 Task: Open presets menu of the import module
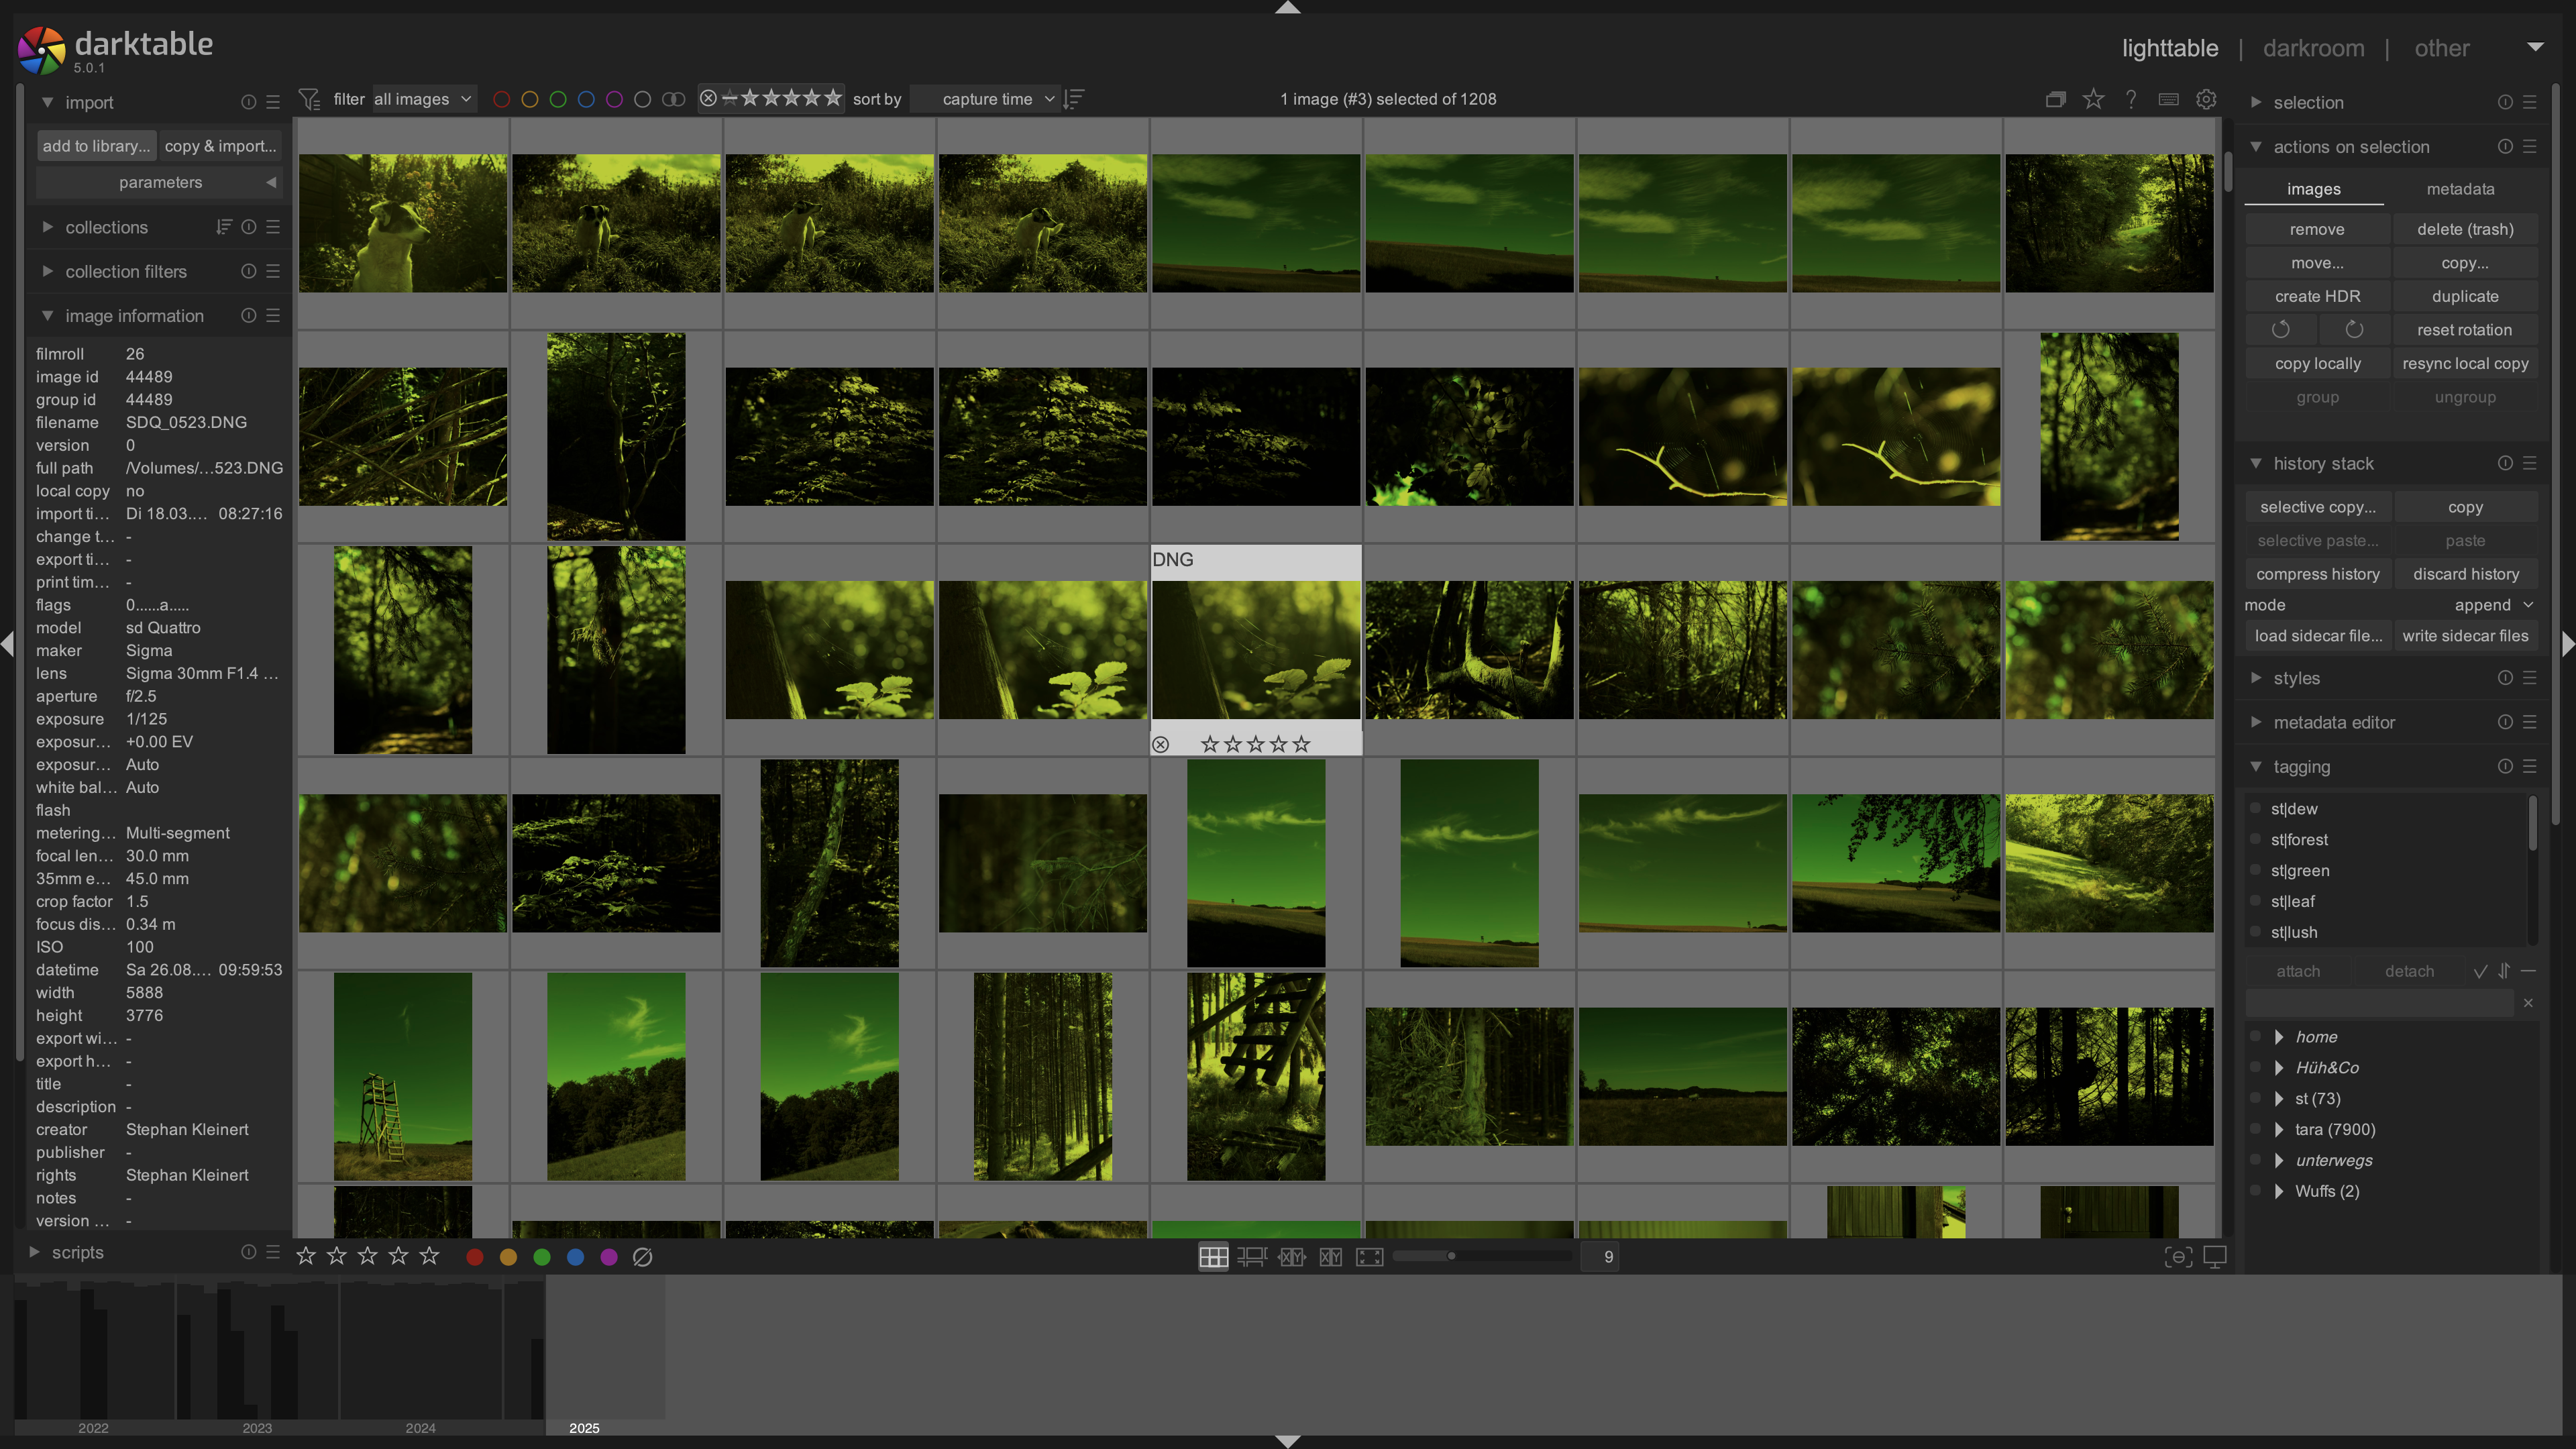[x=273, y=102]
